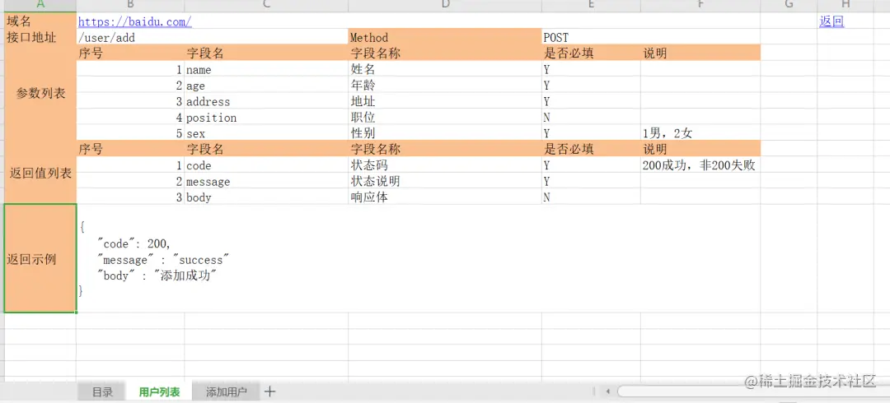Click serial number 3 beside body
This screenshot has height=403, width=890.
click(130, 197)
